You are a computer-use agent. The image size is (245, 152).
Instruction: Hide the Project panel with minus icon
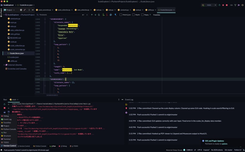[x=33, y=10]
